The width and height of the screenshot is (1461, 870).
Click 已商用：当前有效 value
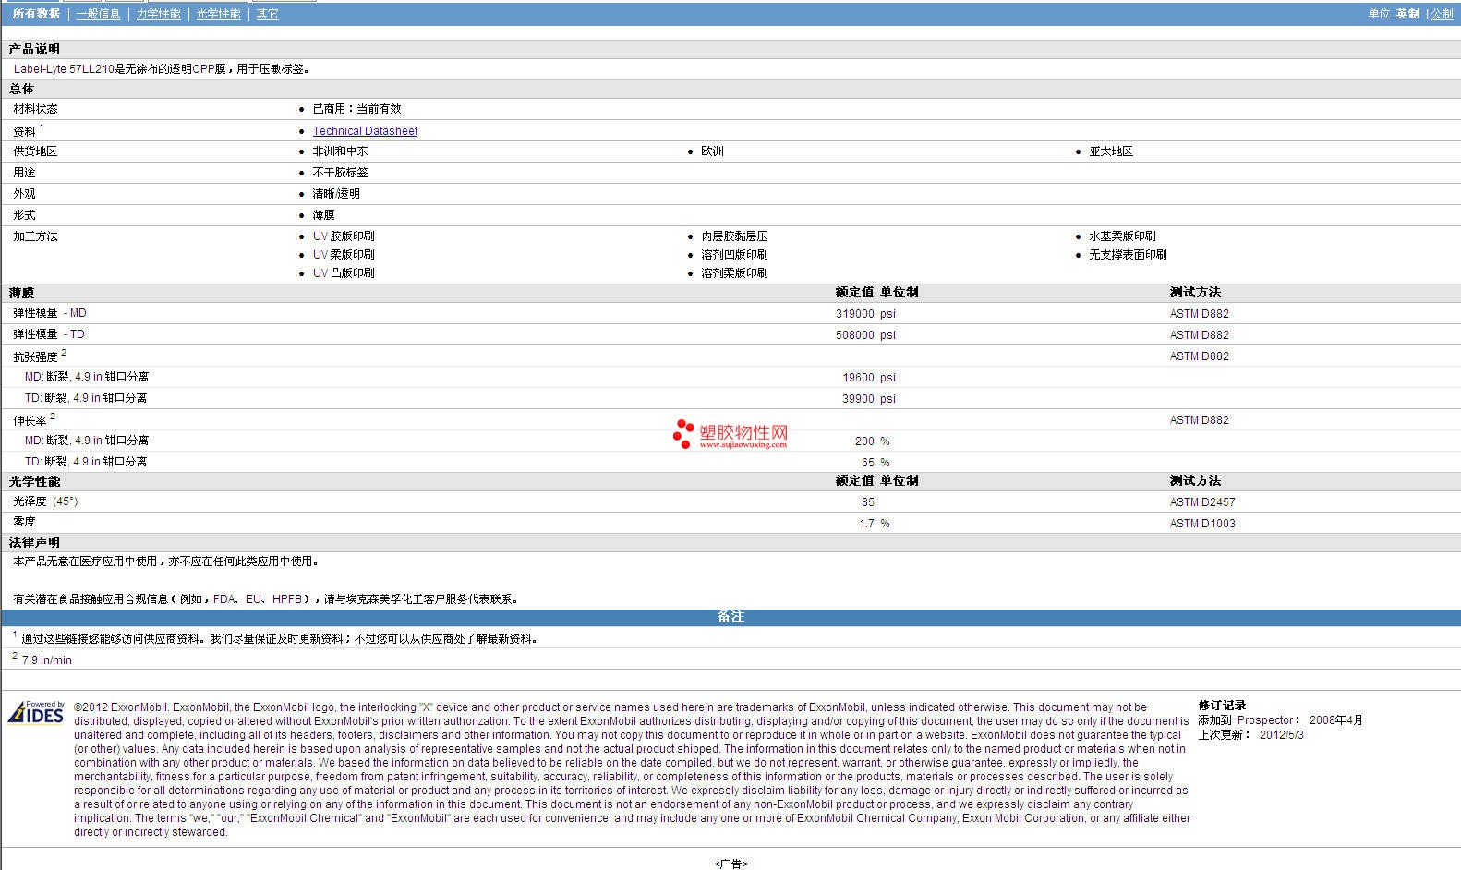356,109
